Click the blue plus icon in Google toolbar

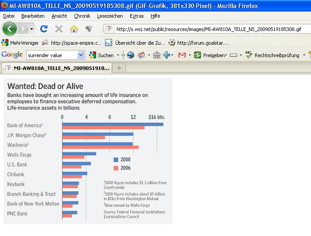click(x=167, y=55)
